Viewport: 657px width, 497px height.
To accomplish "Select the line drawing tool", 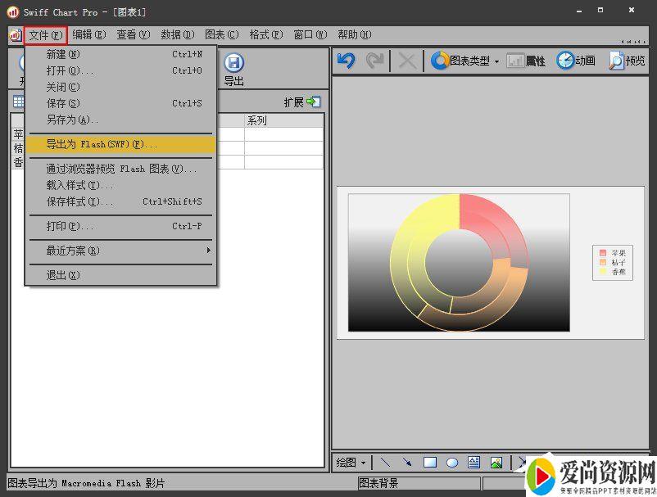I will pyautogui.click(x=386, y=463).
